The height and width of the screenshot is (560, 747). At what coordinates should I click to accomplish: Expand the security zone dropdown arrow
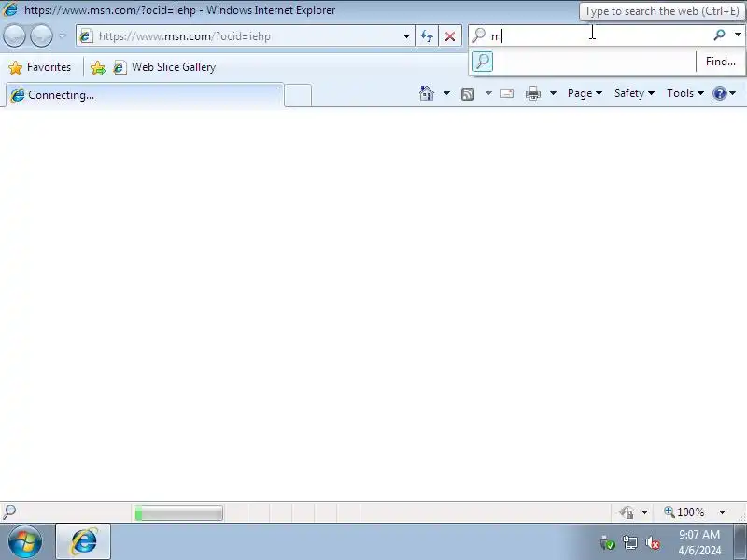point(644,512)
